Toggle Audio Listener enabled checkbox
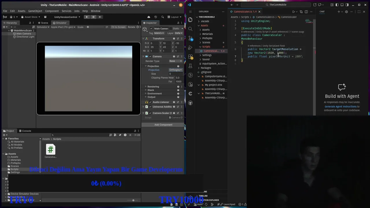This screenshot has height=208, width=370. coord(151,102)
